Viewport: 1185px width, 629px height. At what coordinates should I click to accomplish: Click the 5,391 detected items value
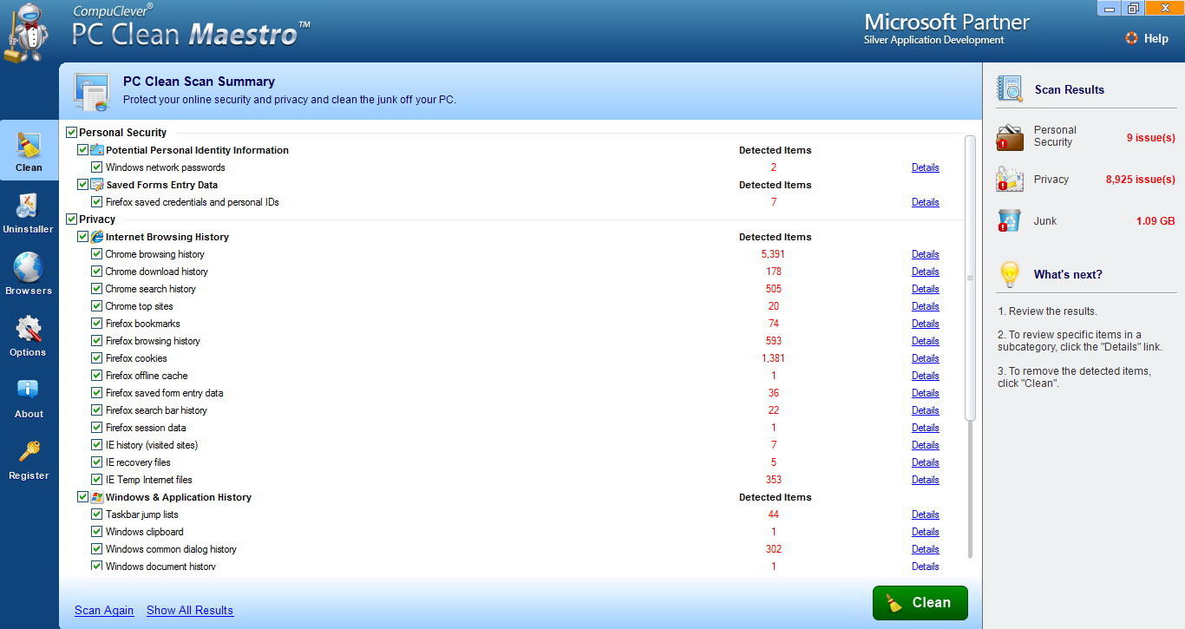773,254
